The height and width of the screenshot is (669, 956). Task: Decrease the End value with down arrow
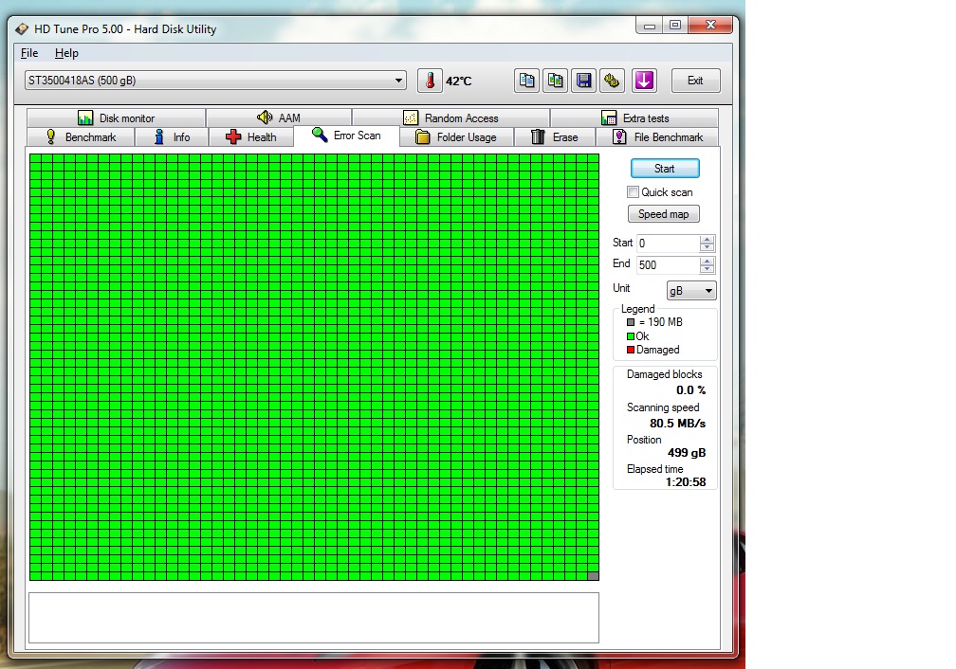tap(708, 269)
